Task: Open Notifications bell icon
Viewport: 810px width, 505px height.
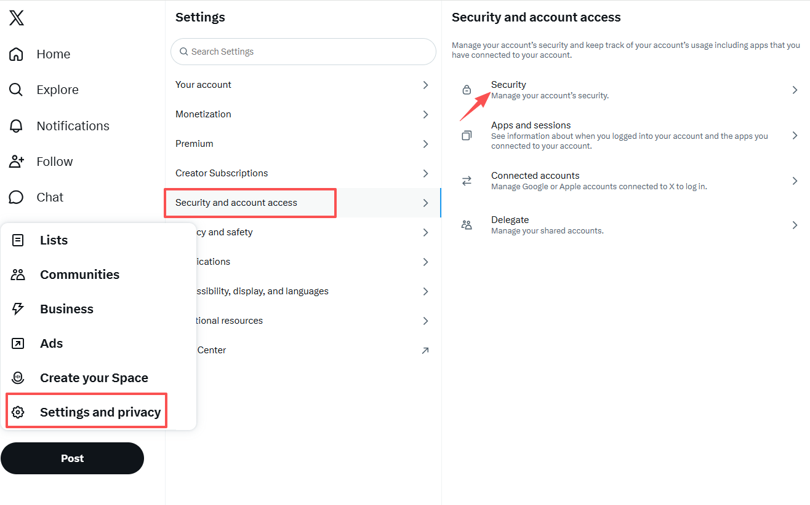Action: click(x=16, y=126)
